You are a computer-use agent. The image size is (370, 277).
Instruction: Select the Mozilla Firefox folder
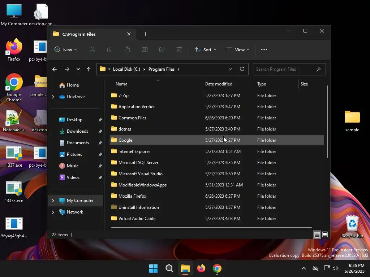coord(217,196)
